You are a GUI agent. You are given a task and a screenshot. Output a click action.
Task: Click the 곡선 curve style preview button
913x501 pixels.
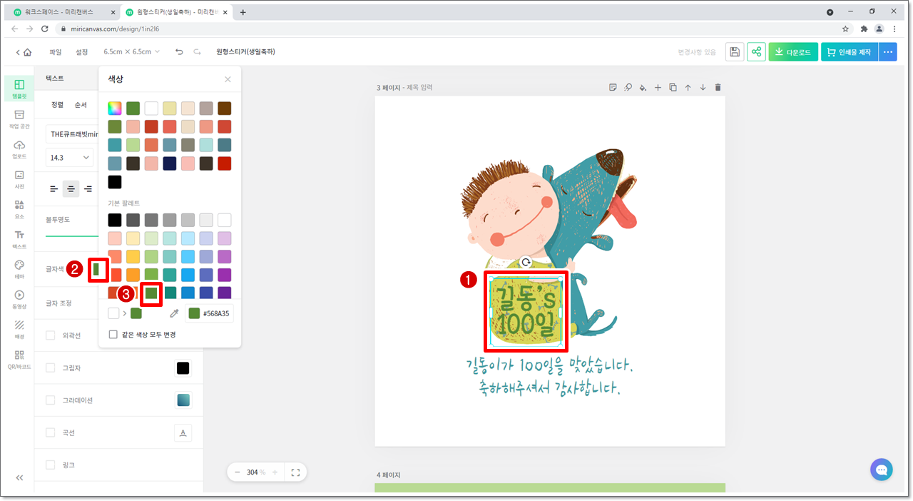183,432
